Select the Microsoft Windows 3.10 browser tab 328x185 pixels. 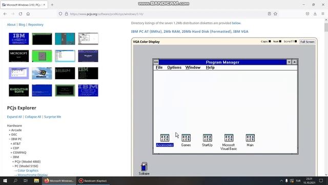point(24,5)
